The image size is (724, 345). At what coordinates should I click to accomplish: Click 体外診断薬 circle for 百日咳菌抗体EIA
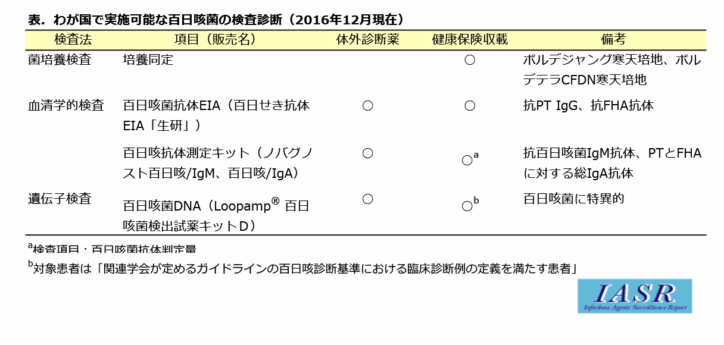[367, 106]
